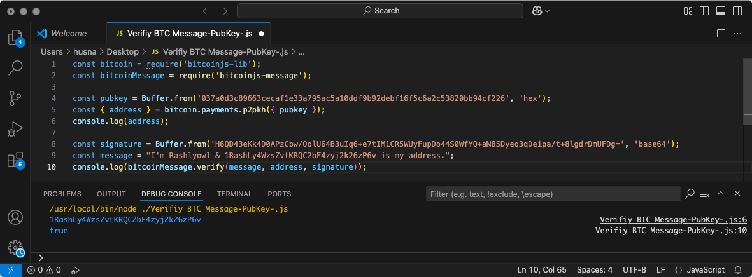Open the Copilot icon in title bar
Screen dimensions: 752x277
click(x=537, y=11)
